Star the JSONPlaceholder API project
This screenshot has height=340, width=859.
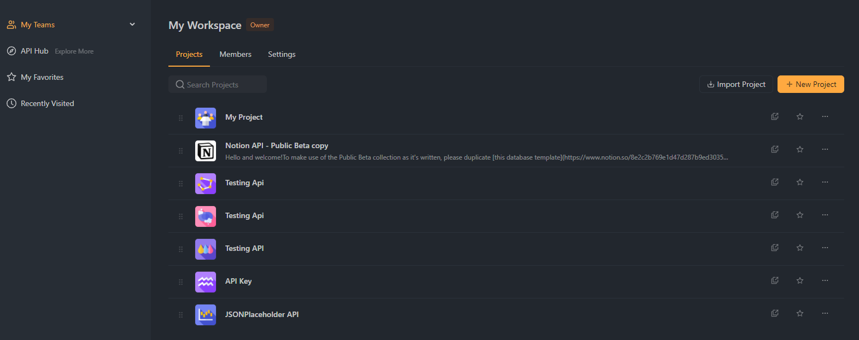click(800, 313)
